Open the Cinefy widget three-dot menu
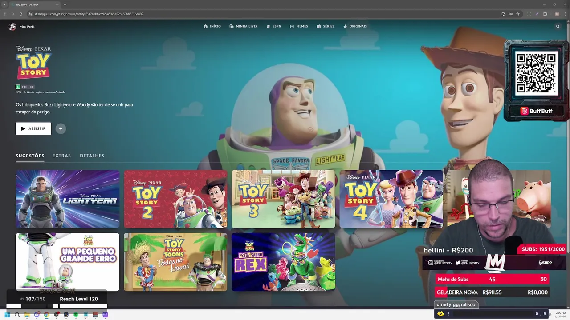This screenshot has width=570, height=320. coord(448,314)
